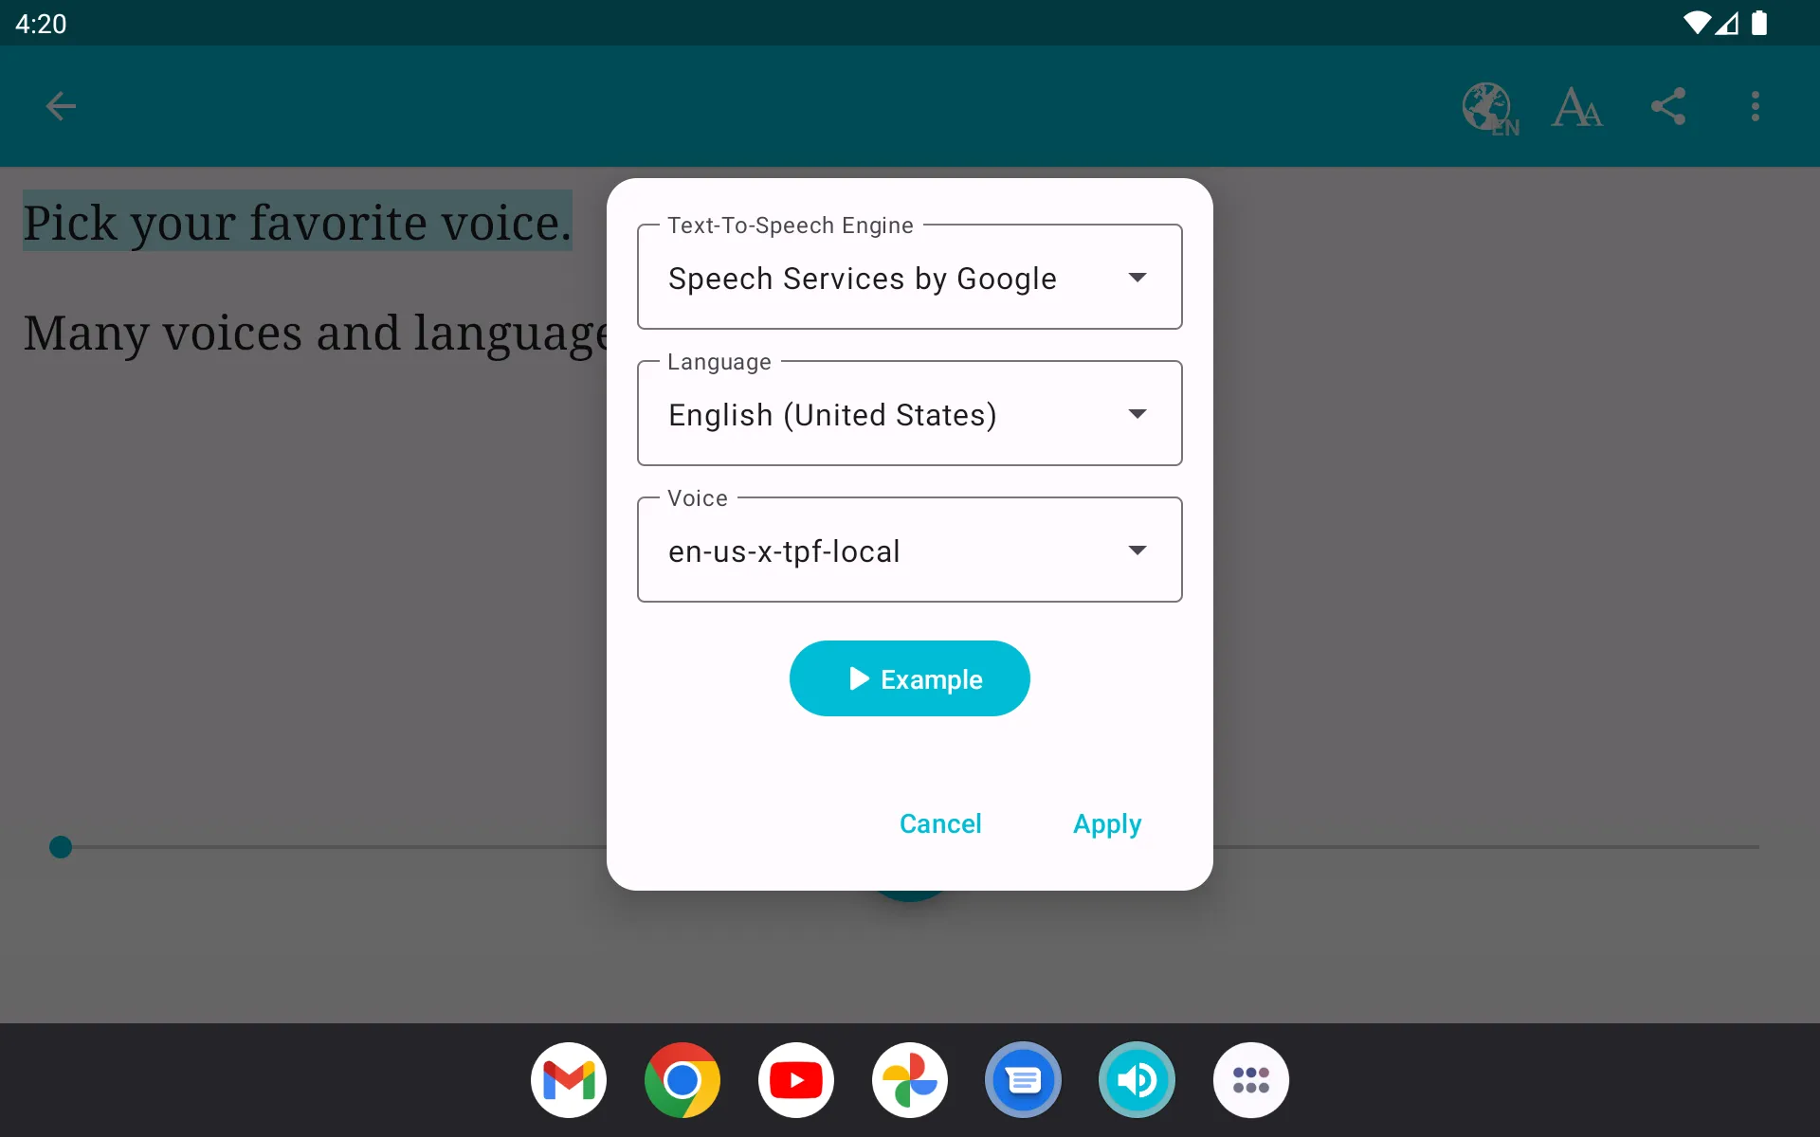Click the font size (AA) icon
The image size is (1820, 1137).
[x=1577, y=106]
